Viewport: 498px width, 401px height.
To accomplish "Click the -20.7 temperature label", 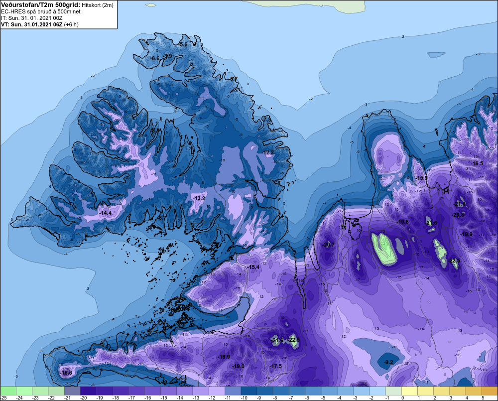I will [x=328, y=245].
